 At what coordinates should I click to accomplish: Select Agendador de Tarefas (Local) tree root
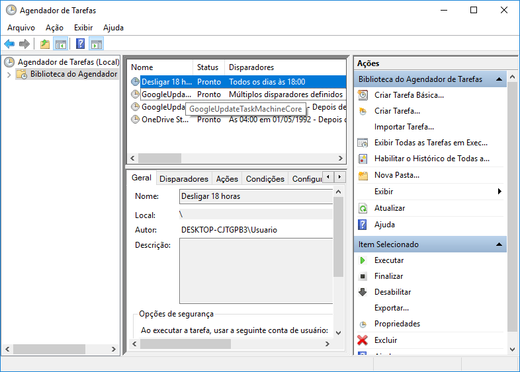tap(68, 62)
